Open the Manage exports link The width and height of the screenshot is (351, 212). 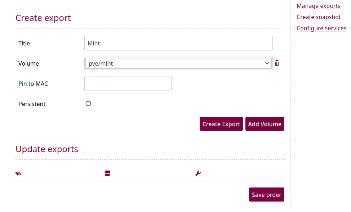click(318, 6)
